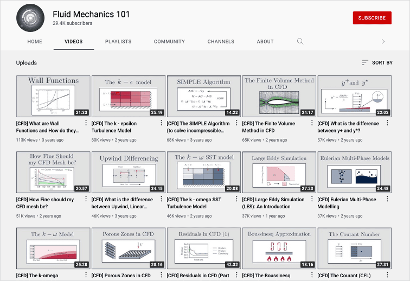Open options menu for The k-omega video

pyautogui.click(x=86, y=275)
